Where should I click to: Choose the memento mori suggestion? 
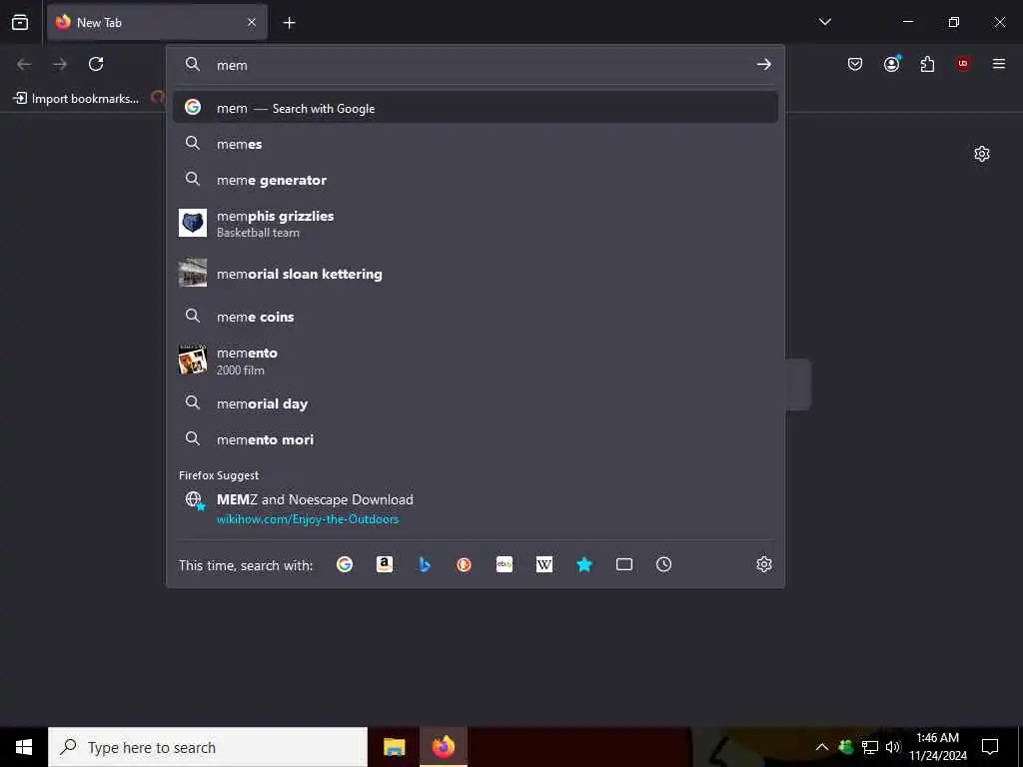(x=475, y=439)
